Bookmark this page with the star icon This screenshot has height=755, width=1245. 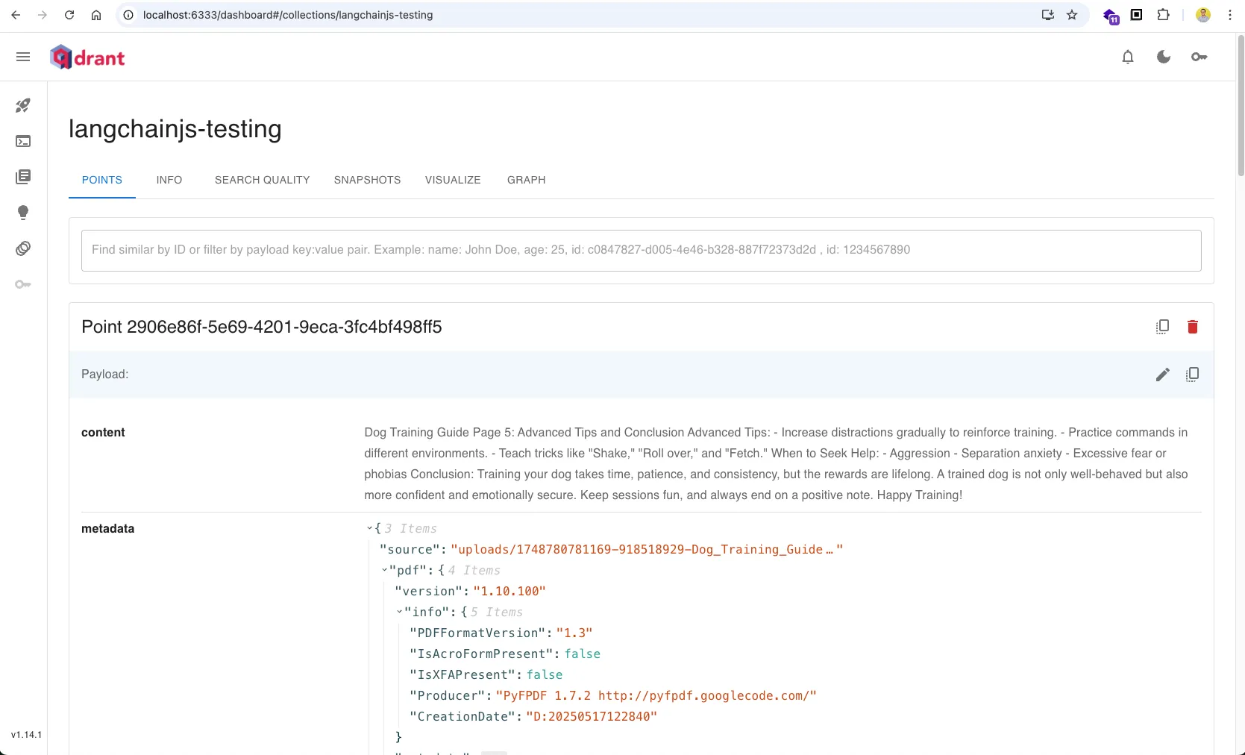1072,15
